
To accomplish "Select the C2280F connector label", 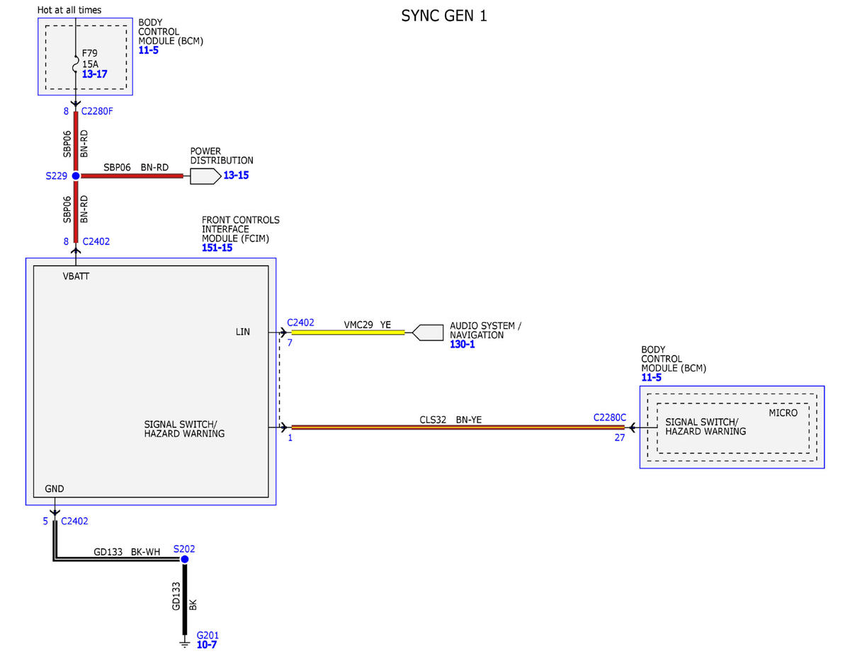I will [x=98, y=111].
